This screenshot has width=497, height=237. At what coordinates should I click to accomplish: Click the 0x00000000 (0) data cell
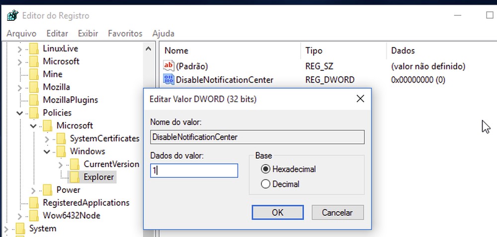click(418, 80)
